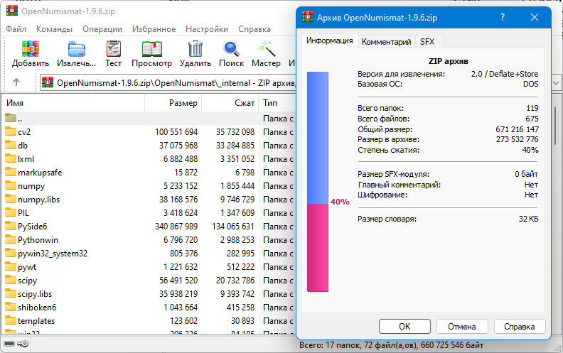This screenshot has height=353, width=563.
Task: Click the Извлечь (Extract) toolbar icon
Action: tap(76, 49)
